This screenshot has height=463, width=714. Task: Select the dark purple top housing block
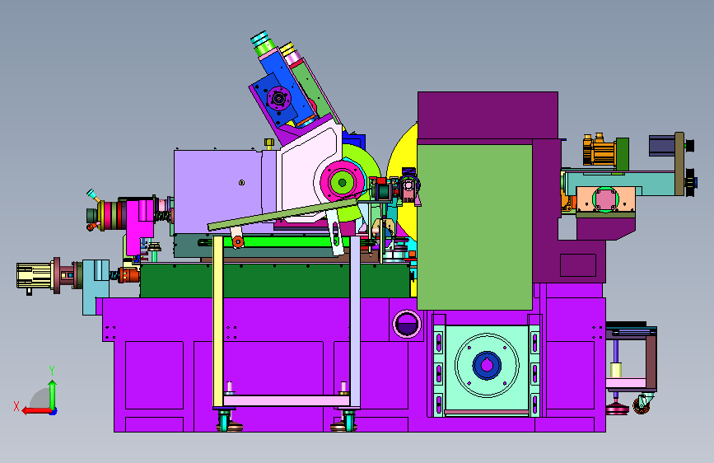(x=488, y=115)
